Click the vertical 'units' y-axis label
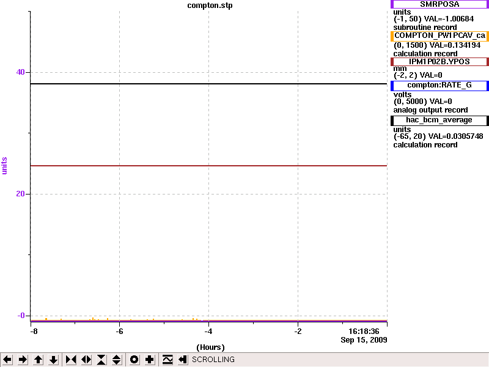 pos(4,165)
